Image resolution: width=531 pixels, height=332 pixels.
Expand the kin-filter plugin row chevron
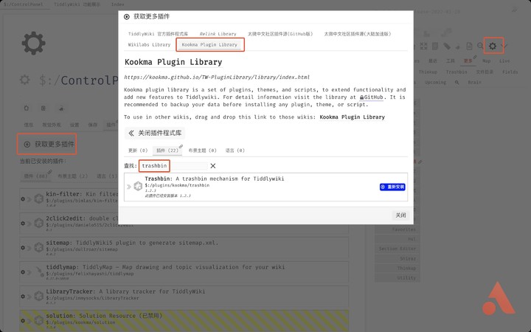point(29,199)
